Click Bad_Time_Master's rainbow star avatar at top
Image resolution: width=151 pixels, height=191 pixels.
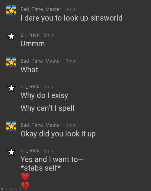pyautogui.click(x=11, y=10)
